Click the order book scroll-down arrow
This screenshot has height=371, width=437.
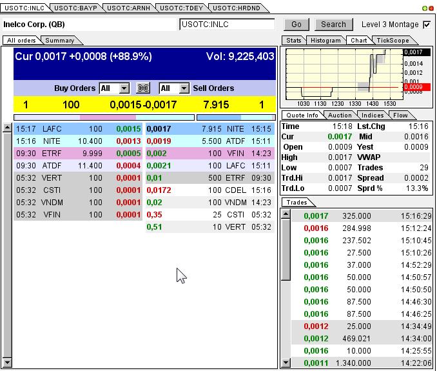coord(7,363)
